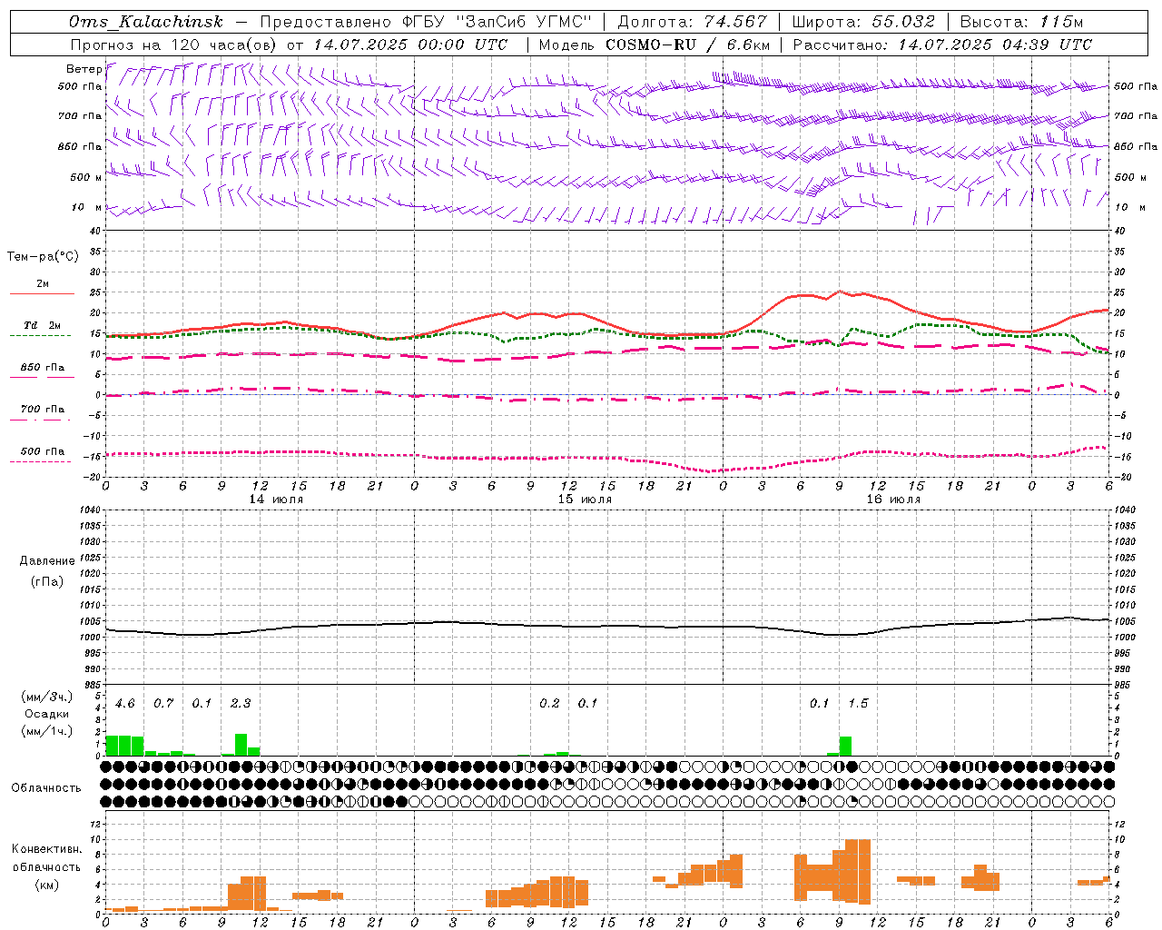This screenshot has width=1162, height=930.
Task: Click the 850 гПа entry in temperature legend
Action: (42, 371)
